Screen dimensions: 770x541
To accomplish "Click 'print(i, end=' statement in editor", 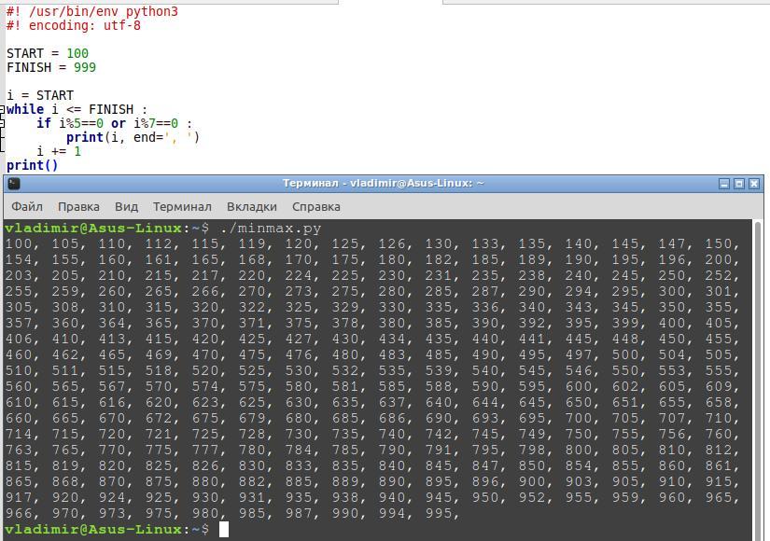I will pos(133,137).
